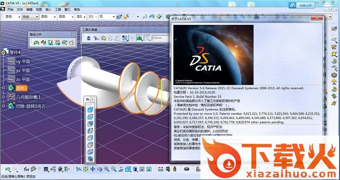Open the narrow fifth properties dropdown
This screenshot has height=180, width=340.
[81, 17]
